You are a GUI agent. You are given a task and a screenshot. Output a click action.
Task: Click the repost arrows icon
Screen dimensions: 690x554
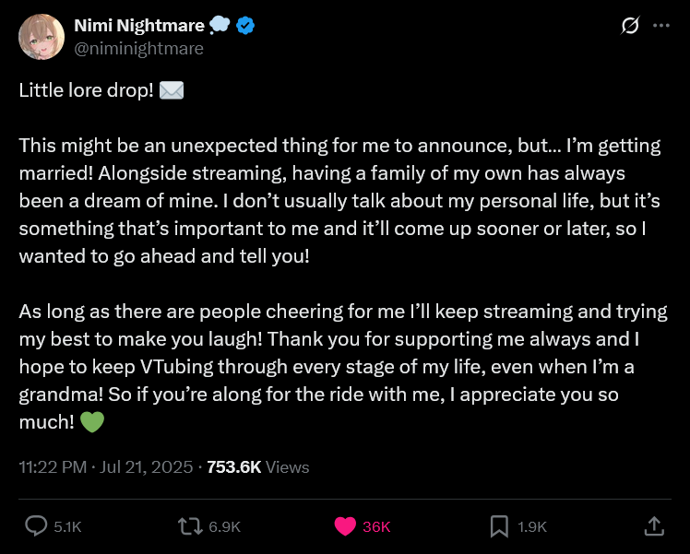(190, 526)
